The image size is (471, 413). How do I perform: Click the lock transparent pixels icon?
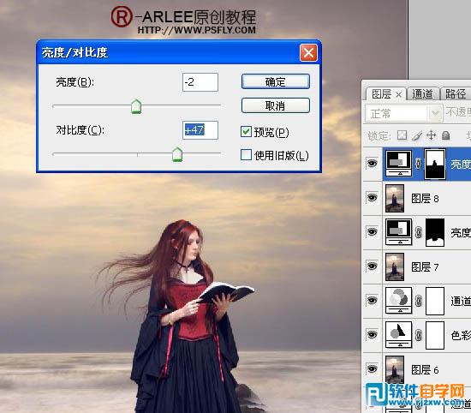tap(402, 135)
